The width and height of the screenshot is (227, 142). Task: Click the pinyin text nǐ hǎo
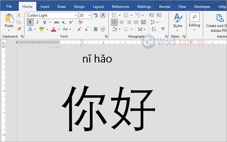coord(97,59)
